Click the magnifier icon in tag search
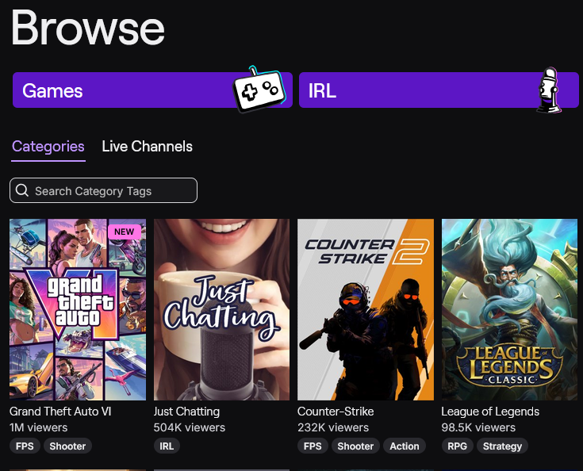This screenshot has height=471, width=583. point(22,190)
